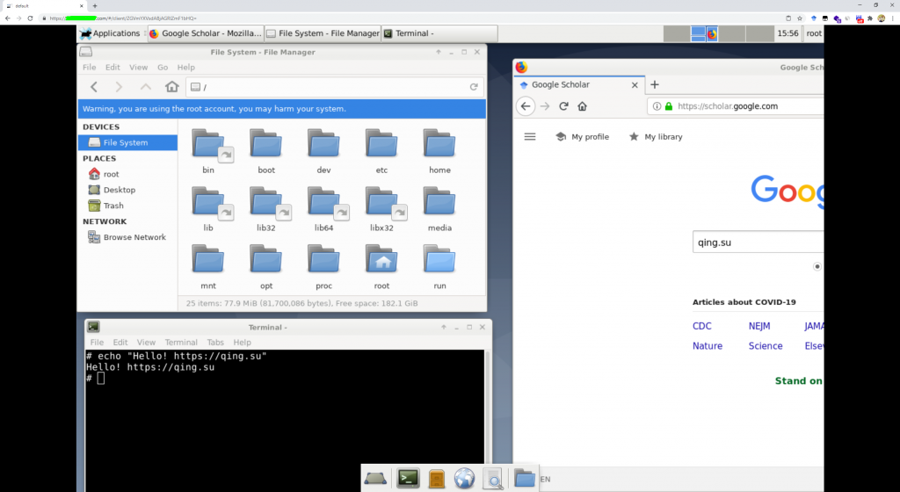Screen dimensions: 900x492
Task: Reload the file manager path bar
Action: point(474,87)
